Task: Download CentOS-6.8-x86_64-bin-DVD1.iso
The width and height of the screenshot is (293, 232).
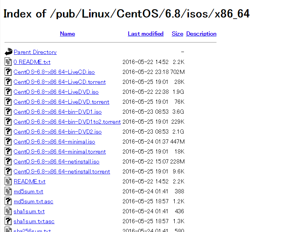Action: coord(58,112)
